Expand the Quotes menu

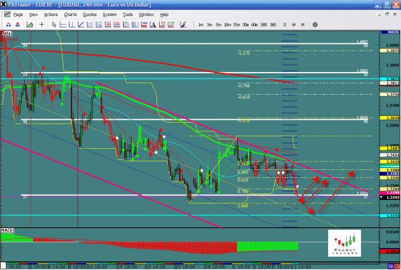click(88, 13)
